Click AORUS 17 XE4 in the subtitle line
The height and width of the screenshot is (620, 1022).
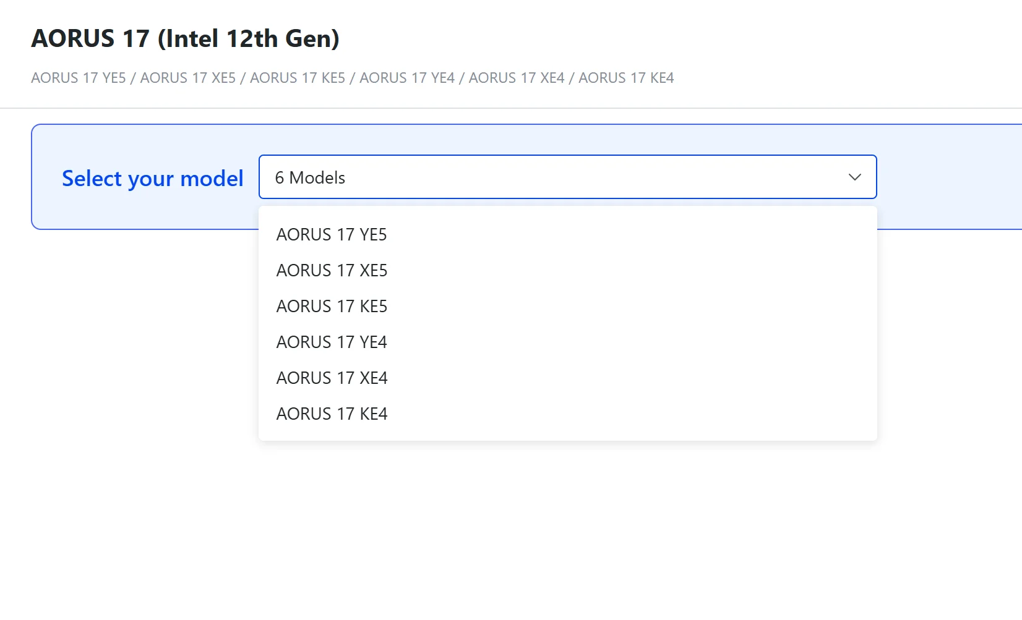coord(517,78)
